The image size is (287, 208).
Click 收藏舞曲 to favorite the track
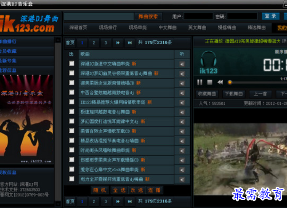pos(207,94)
